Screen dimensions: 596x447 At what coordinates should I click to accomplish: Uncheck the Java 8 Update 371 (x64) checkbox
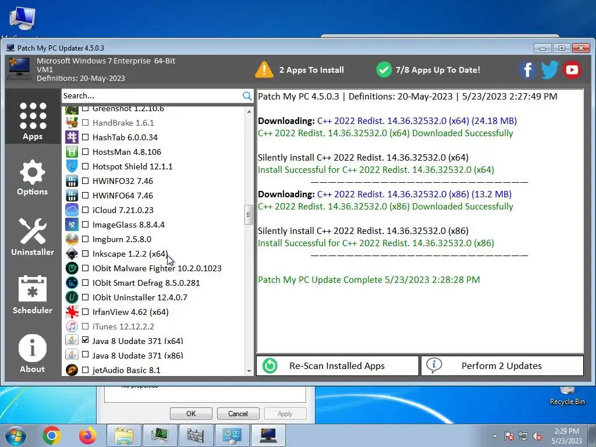pos(85,340)
